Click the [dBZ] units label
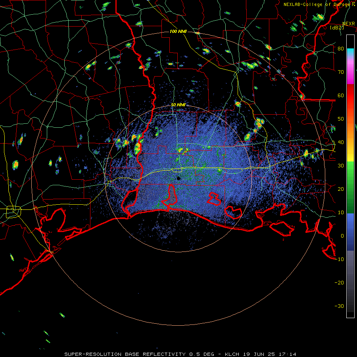 pyautogui.click(x=337, y=27)
